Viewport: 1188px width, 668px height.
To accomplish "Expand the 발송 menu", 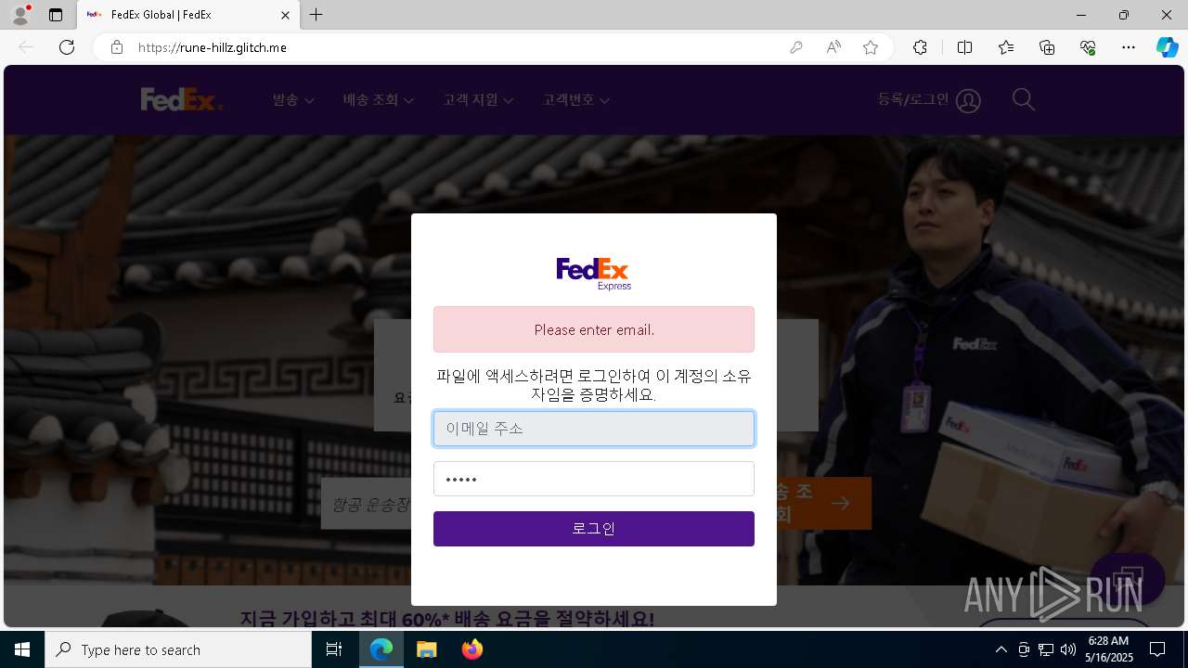I will pyautogui.click(x=293, y=99).
